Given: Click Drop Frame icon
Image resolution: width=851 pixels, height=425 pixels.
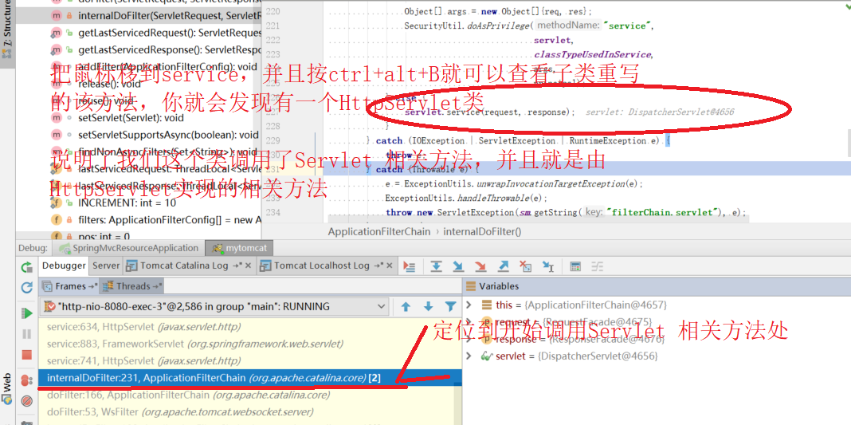Looking at the screenshot, I should pos(525,266).
